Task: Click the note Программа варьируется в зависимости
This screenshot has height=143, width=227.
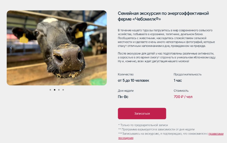Action: coord(156,129)
